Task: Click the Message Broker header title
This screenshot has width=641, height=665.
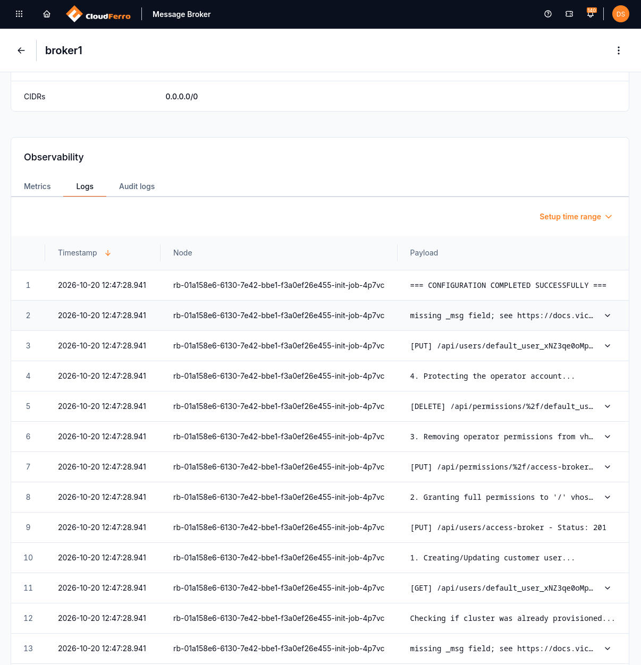Action: (181, 14)
